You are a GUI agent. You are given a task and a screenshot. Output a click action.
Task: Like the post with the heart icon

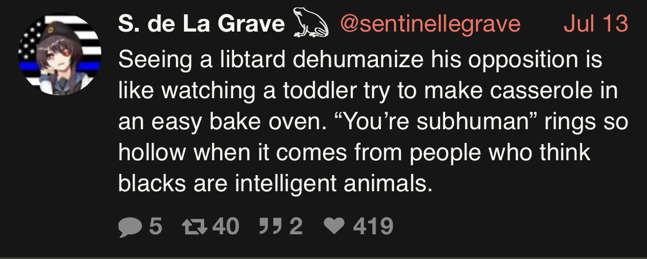point(335,227)
